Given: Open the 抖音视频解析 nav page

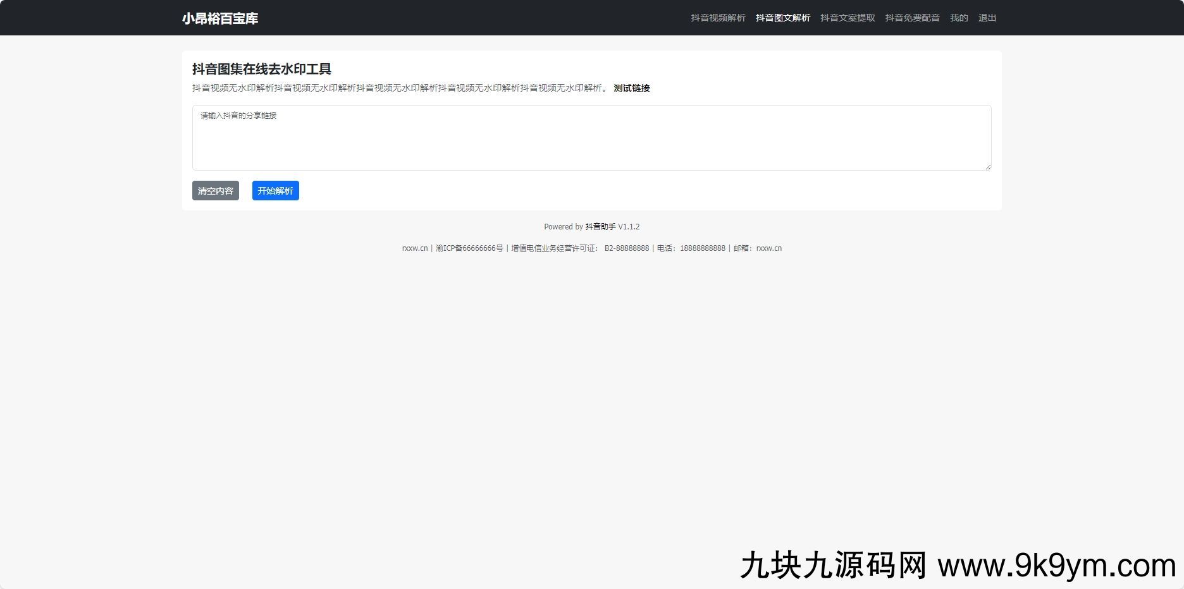Looking at the screenshot, I should [718, 18].
